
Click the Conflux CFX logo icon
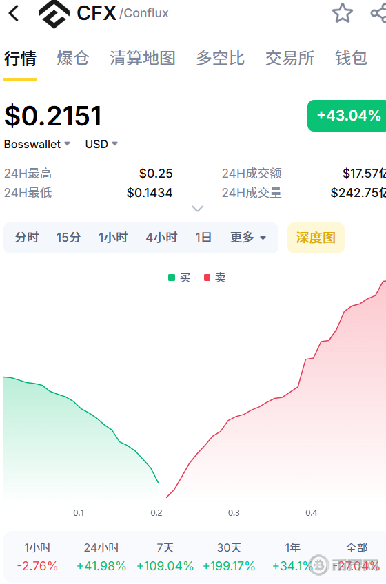click(54, 14)
